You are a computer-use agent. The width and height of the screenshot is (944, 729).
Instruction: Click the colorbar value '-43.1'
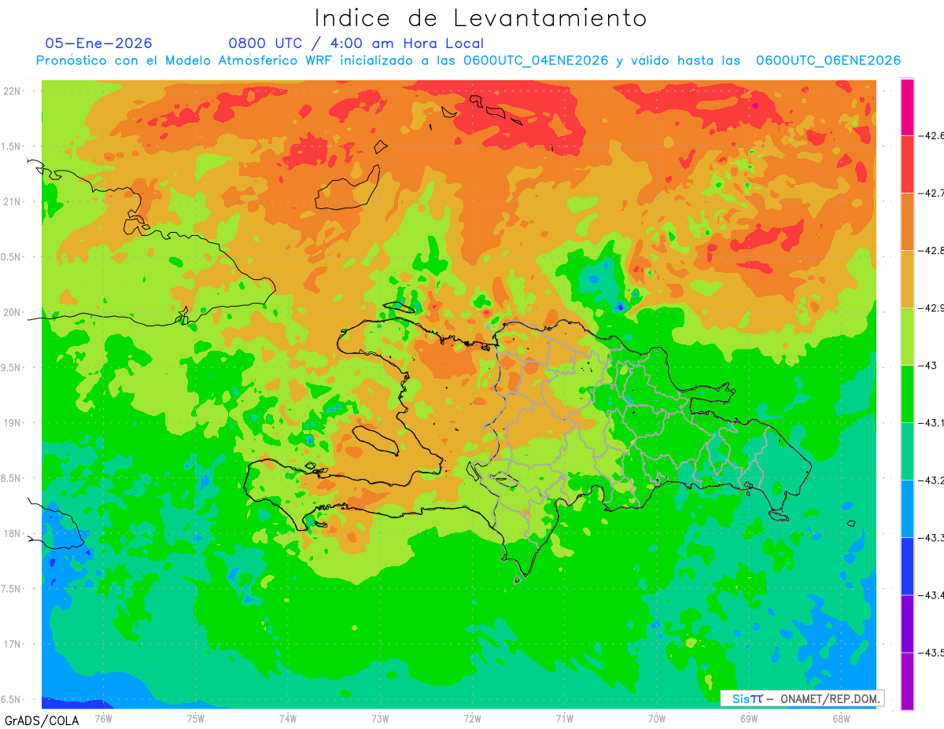[931, 423]
